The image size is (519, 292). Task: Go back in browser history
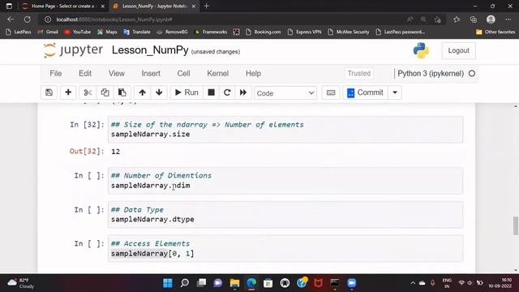[x=11, y=19]
